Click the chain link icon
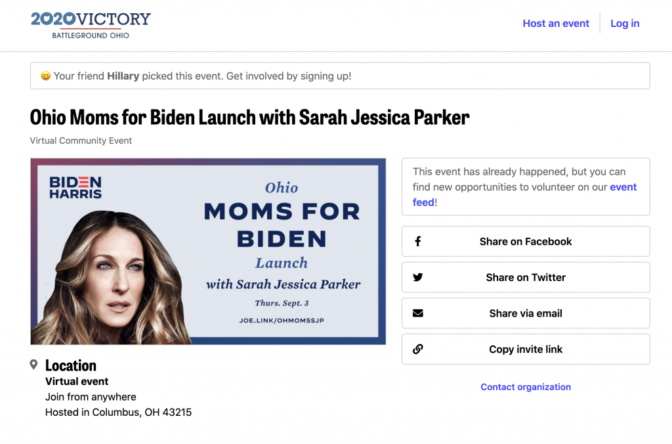Screen dimensions: 672x444 click(417, 349)
